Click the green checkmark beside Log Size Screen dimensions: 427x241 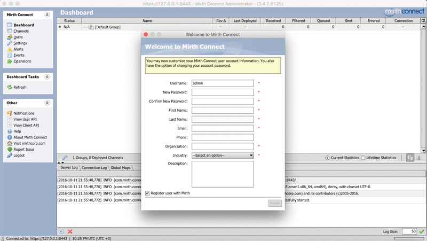click(x=422, y=231)
